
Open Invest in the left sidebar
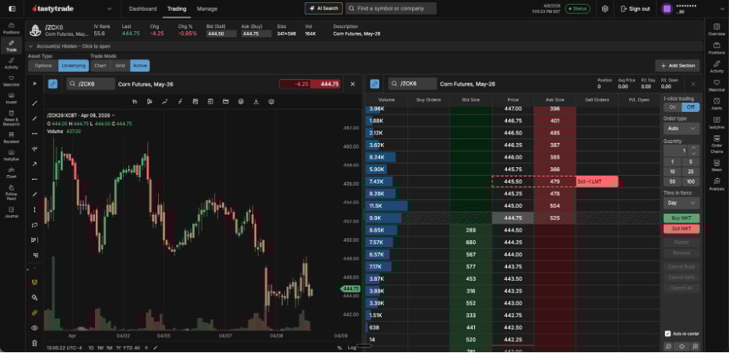(x=11, y=98)
